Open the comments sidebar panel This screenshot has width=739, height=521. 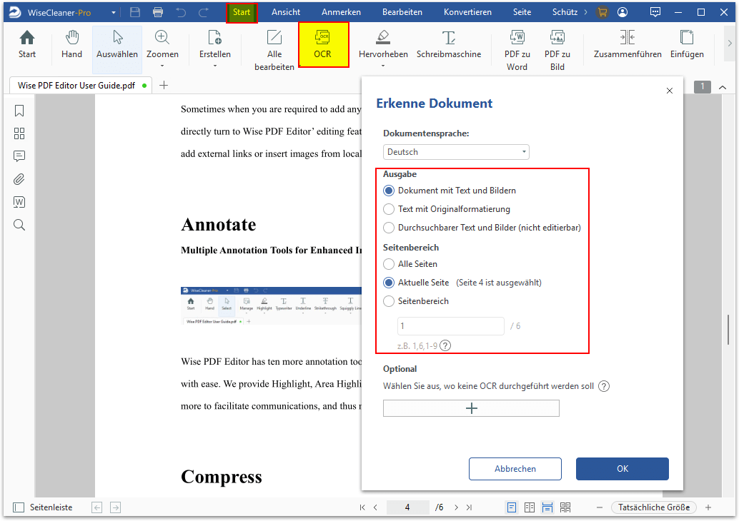[x=19, y=156]
